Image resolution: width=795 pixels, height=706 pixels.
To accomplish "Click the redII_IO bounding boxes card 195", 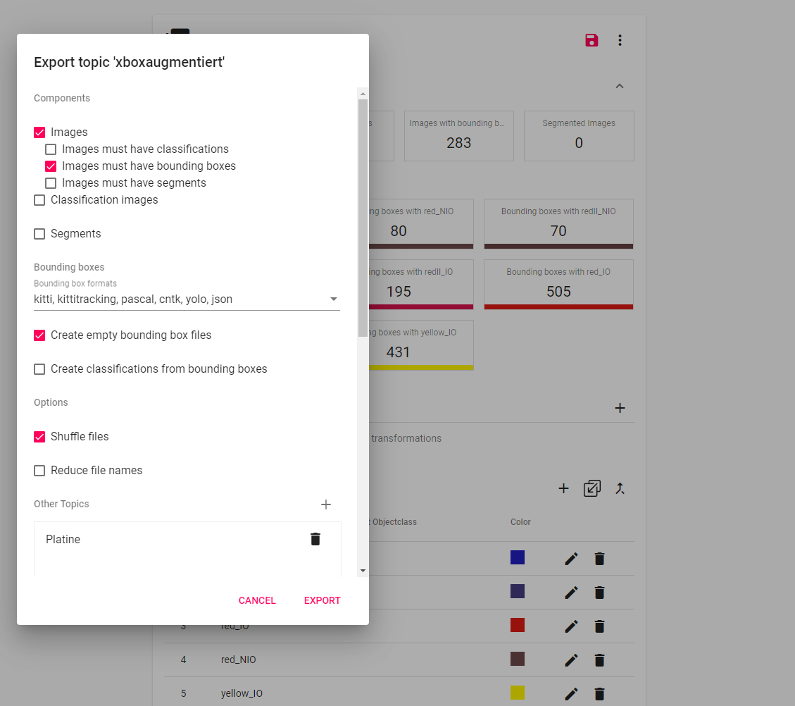I will pyautogui.click(x=421, y=285).
